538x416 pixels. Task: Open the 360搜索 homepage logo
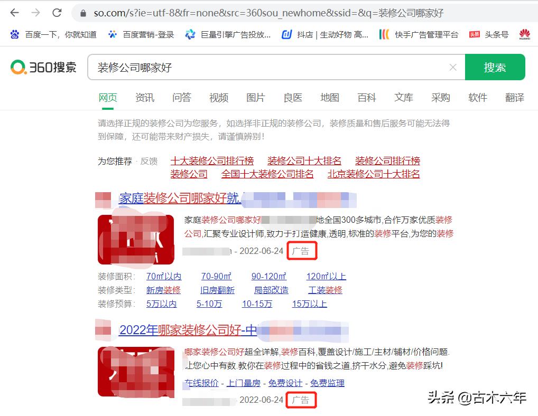[x=43, y=67]
